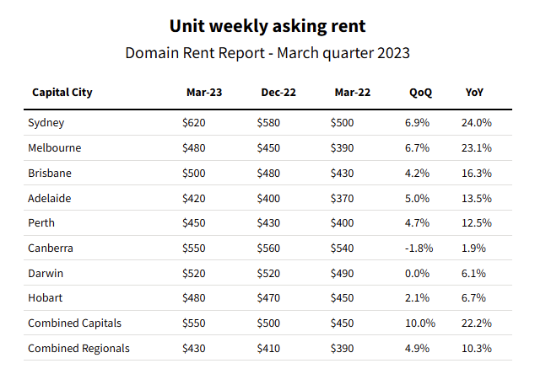Select Adelaide's YoY value of 13.5%
The image size is (535, 390).
(476, 199)
